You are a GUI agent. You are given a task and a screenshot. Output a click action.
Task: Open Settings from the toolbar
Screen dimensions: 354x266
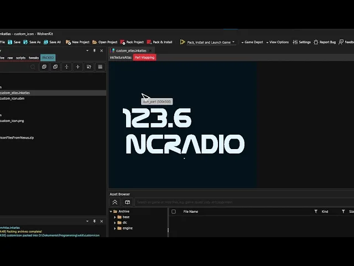[x=301, y=42]
